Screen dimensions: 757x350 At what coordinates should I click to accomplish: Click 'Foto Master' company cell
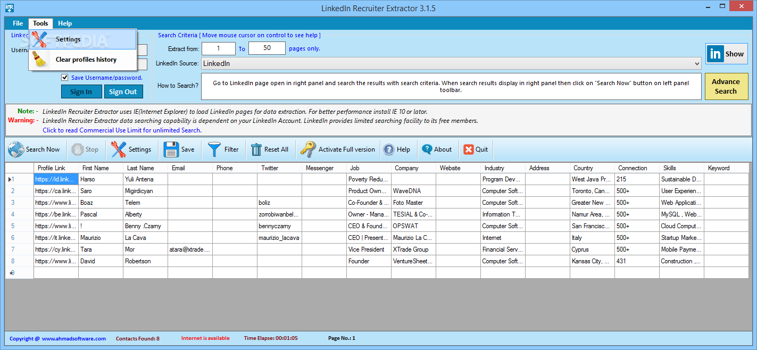[414, 203]
